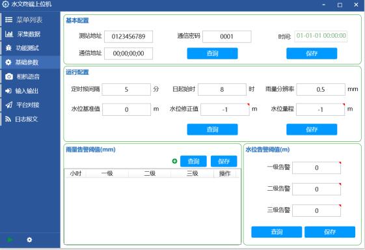Click the green add-row plus icon

[x=174, y=161]
